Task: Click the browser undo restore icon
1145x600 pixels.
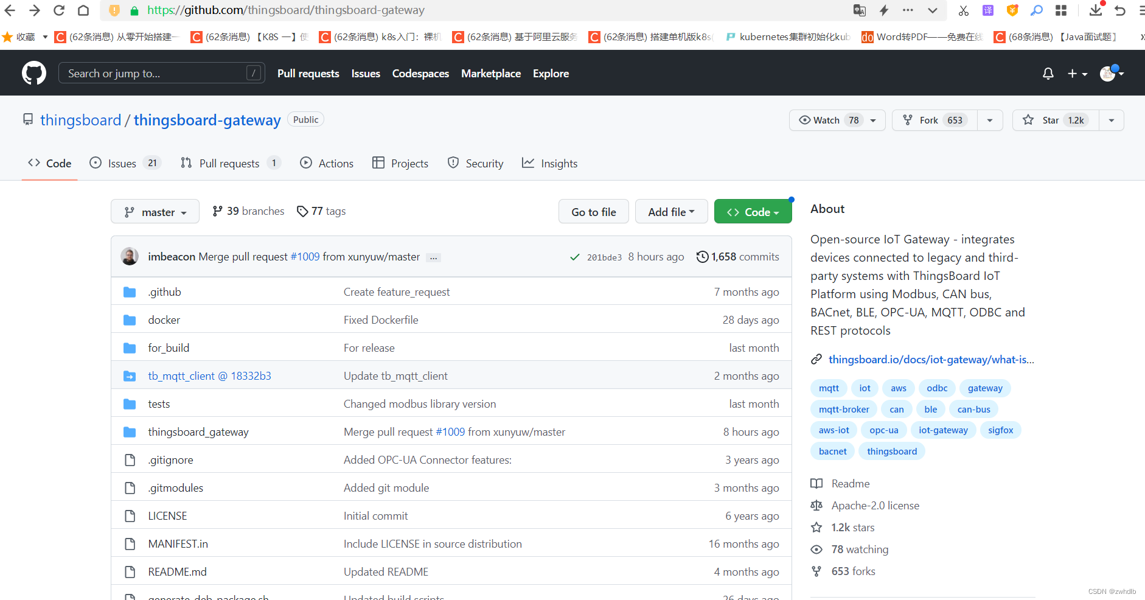Action: pos(1120,10)
